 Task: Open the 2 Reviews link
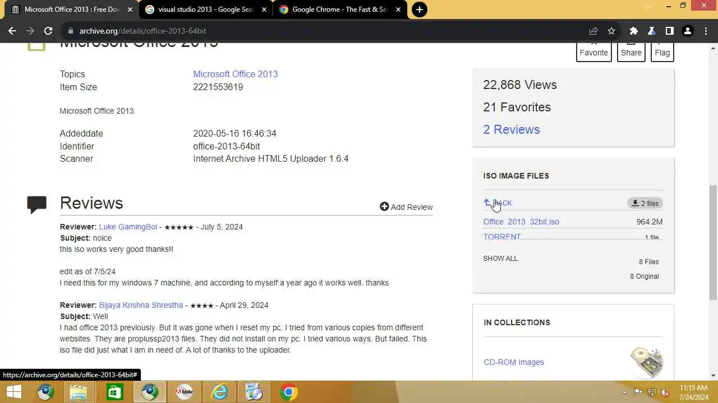(x=512, y=129)
